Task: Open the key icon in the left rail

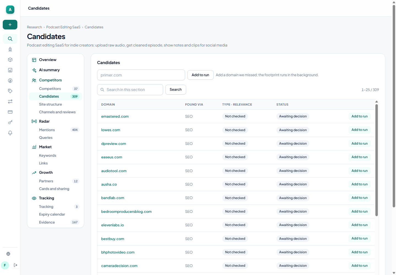Action: 10,122
